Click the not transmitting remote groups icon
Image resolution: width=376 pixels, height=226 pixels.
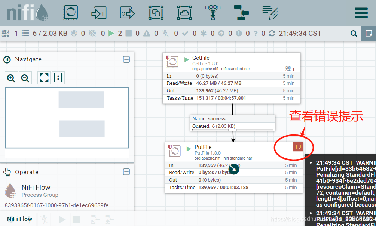click(x=92, y=33)
